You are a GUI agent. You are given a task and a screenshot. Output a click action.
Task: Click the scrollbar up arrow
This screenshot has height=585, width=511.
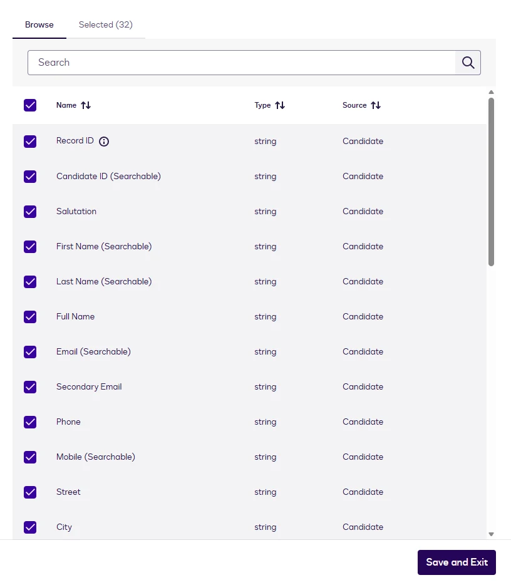491,92
